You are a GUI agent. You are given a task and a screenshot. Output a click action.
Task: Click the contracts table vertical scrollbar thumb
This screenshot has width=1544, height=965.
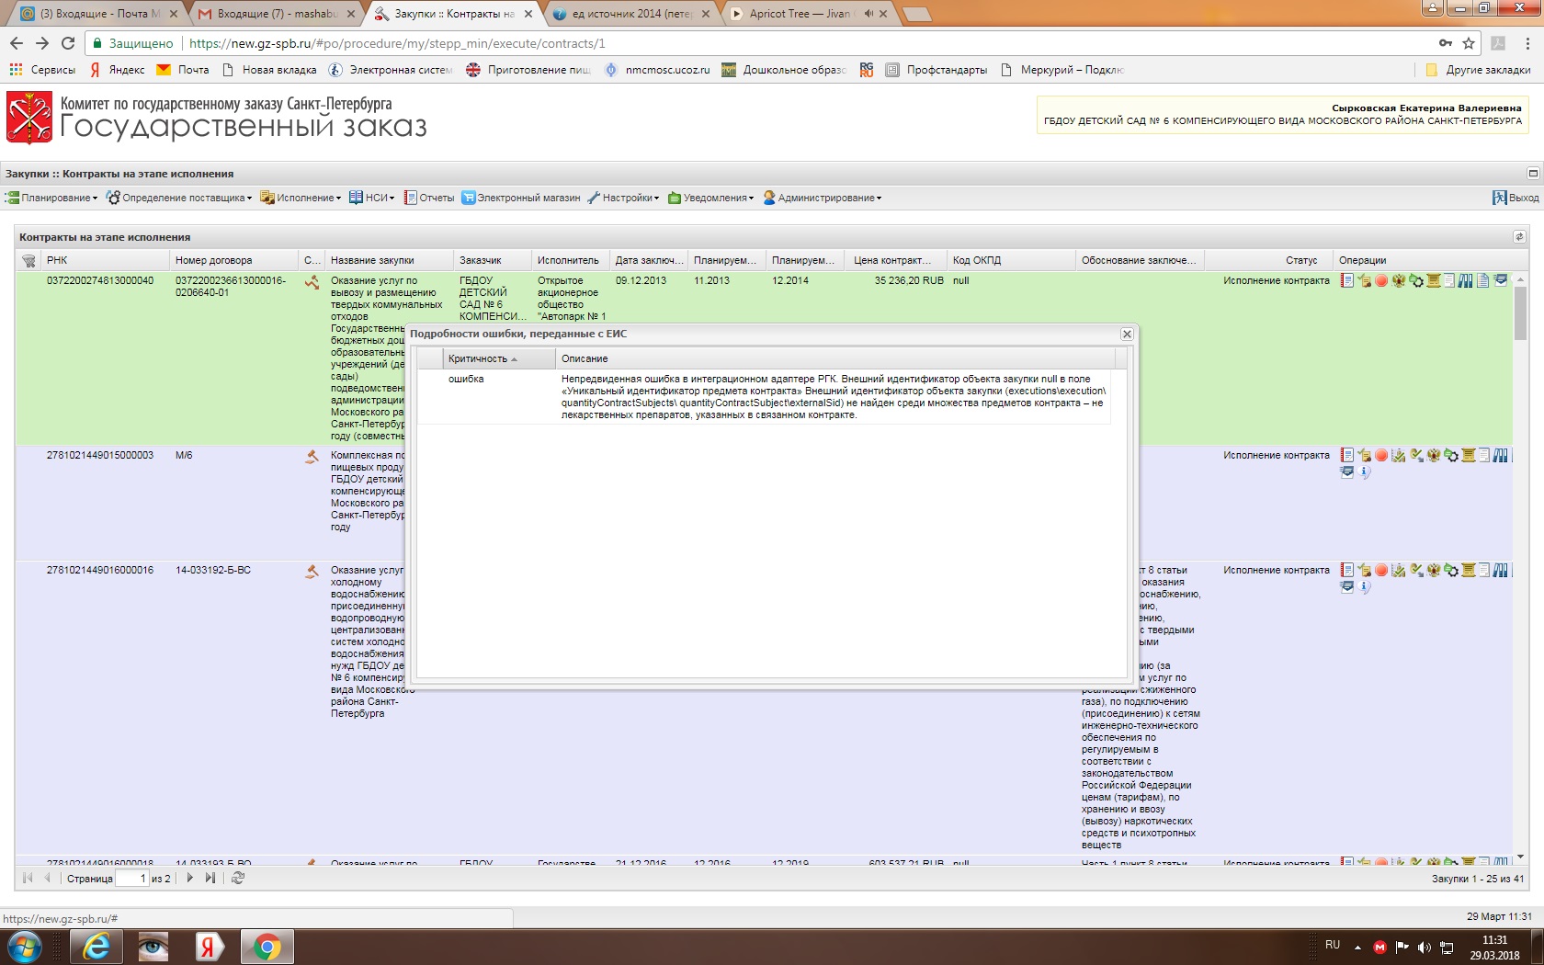coord(1520,312)
